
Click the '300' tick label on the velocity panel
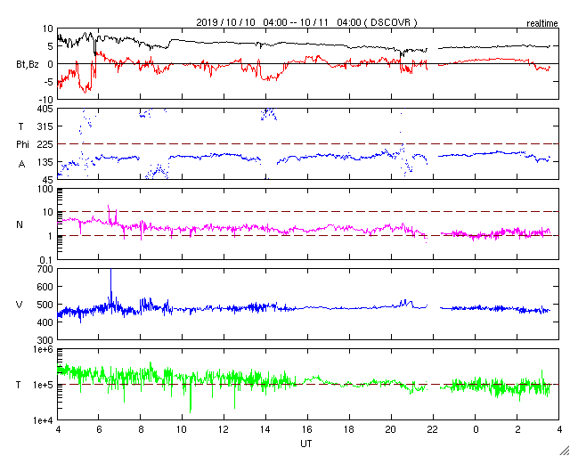(x=45, y=340)
